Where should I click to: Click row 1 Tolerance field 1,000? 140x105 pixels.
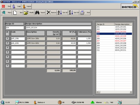tap(85, 38)
